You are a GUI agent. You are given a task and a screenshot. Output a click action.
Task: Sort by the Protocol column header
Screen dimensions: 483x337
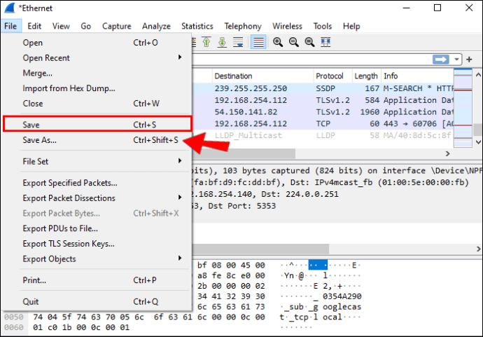(332, 76)
